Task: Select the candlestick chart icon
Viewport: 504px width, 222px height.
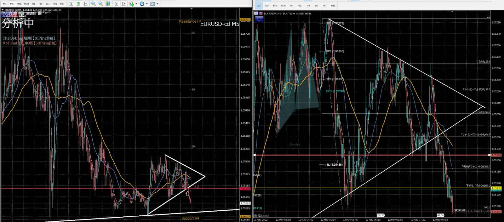Action: tap(78, 4)
